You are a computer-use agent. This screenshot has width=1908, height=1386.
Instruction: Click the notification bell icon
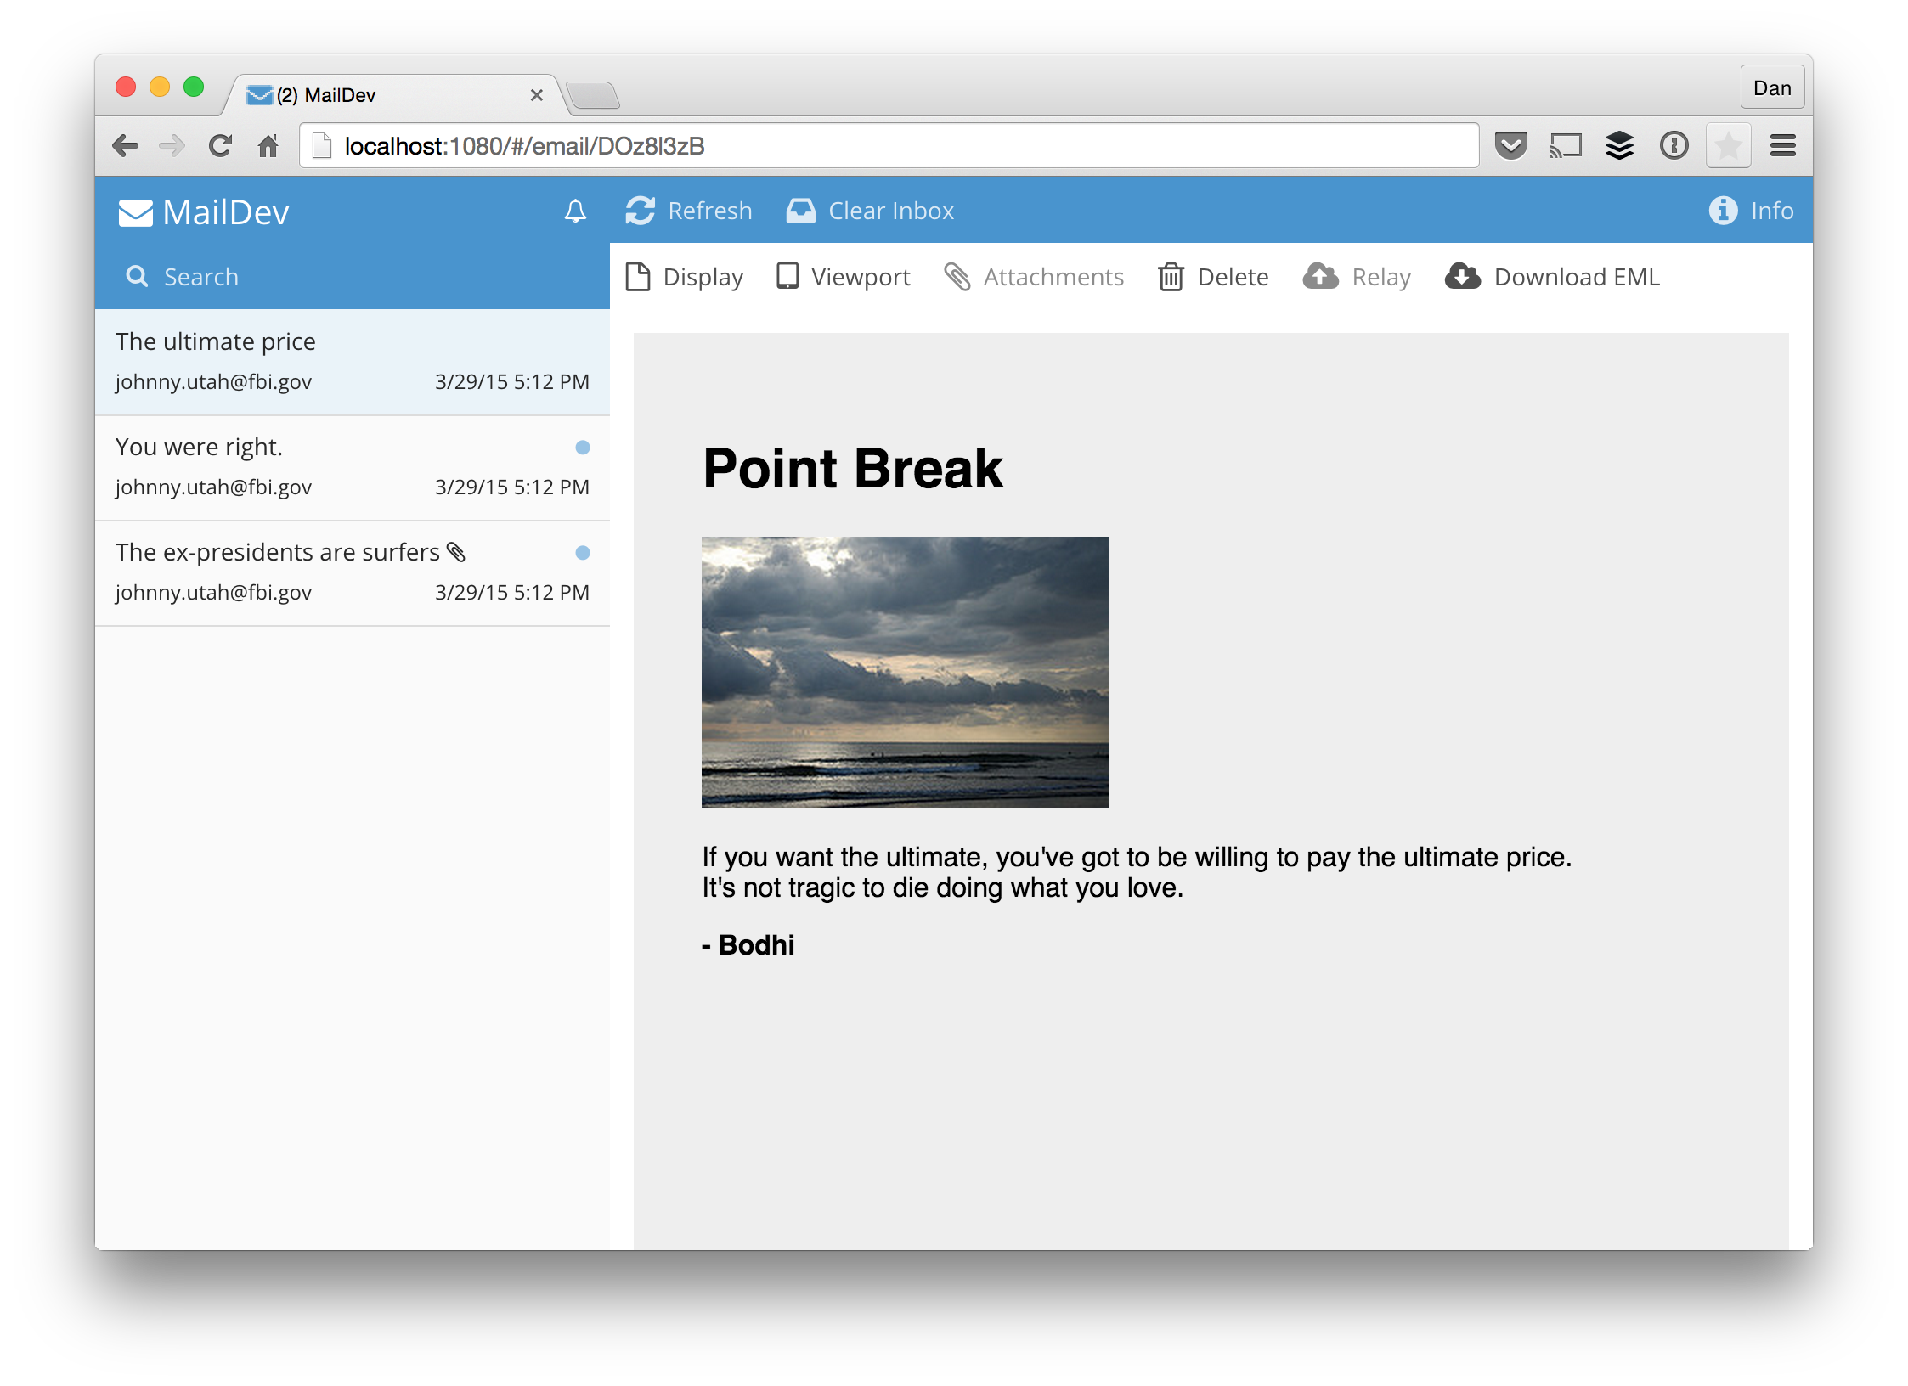coord(574,211)
